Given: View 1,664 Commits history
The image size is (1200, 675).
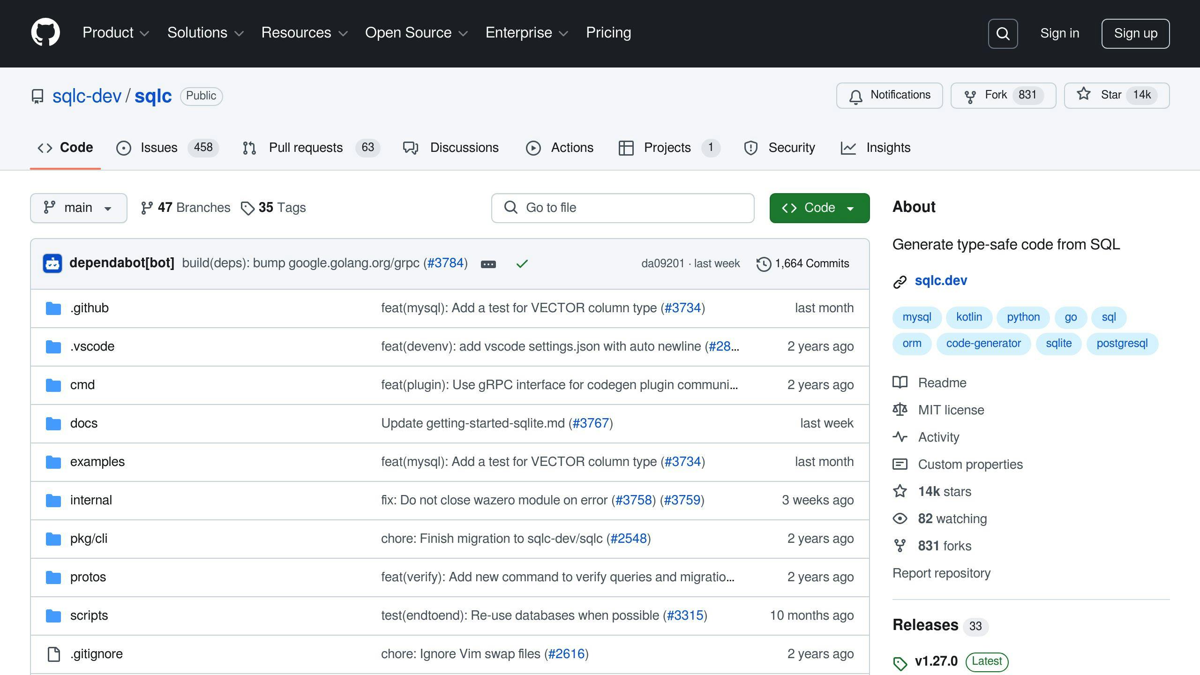Looking at the screenshot, I should tap(802, 264).
